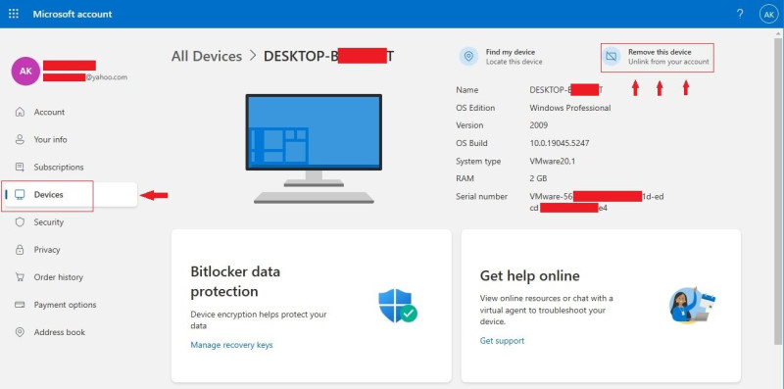Open Manage recovery keys link
Screen dimensions: 784x389
pyautogui.click(x=231, y=345)
